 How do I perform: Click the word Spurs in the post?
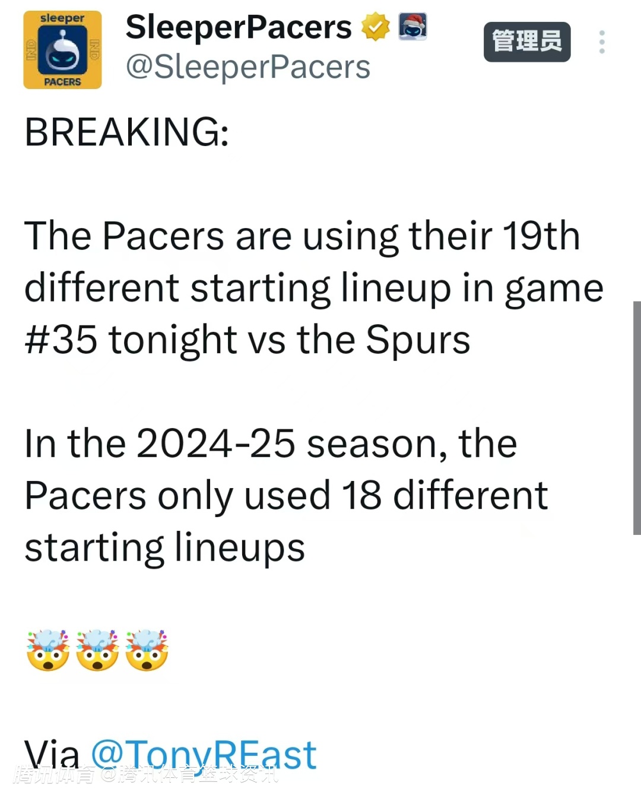pos(418,340)
